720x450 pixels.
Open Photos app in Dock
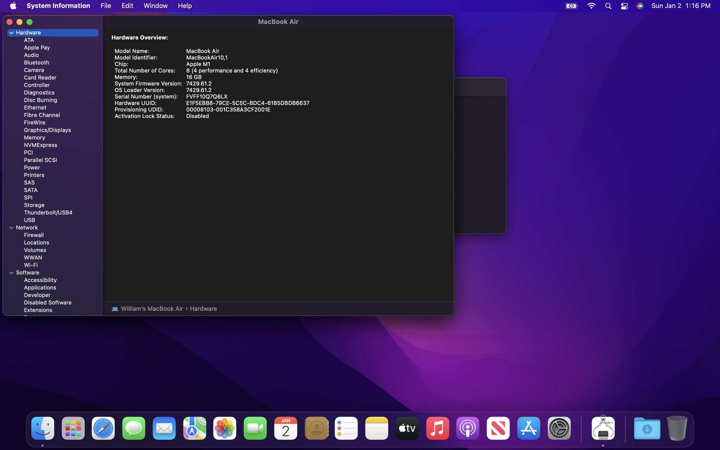point(225,428)
